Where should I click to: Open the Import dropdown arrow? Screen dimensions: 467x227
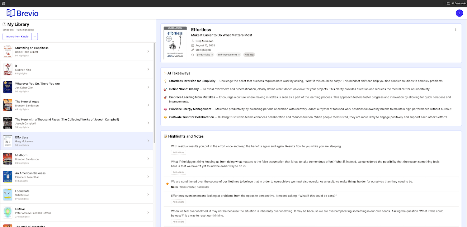(x=35, y=37)
